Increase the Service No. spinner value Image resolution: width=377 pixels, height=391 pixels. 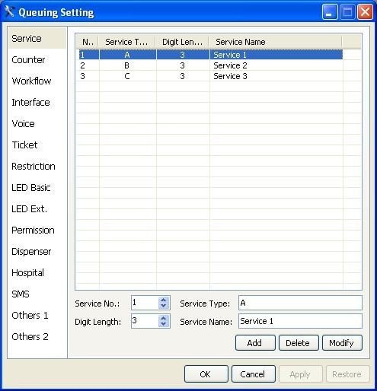coord(164,300)
